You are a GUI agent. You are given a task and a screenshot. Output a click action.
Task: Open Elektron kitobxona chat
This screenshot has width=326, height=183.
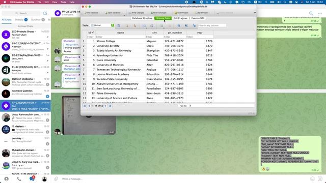[x=25, y=82]
